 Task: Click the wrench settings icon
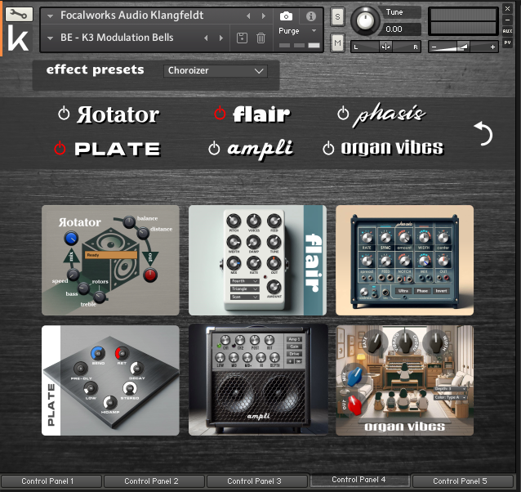[20, 14]
